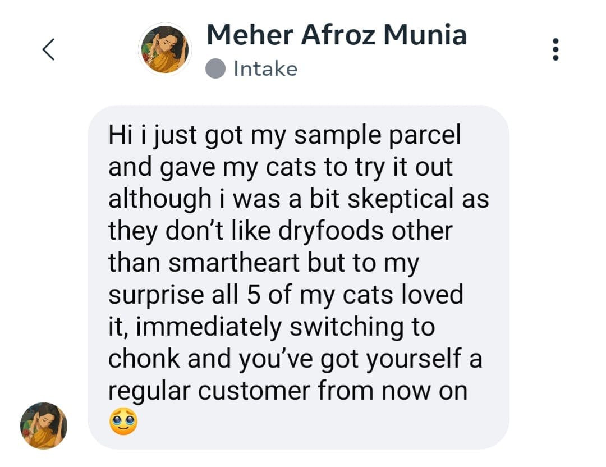606x467 pixels.
Task: Click the word chonk in the message text
Action: click(x=147, y=359)
